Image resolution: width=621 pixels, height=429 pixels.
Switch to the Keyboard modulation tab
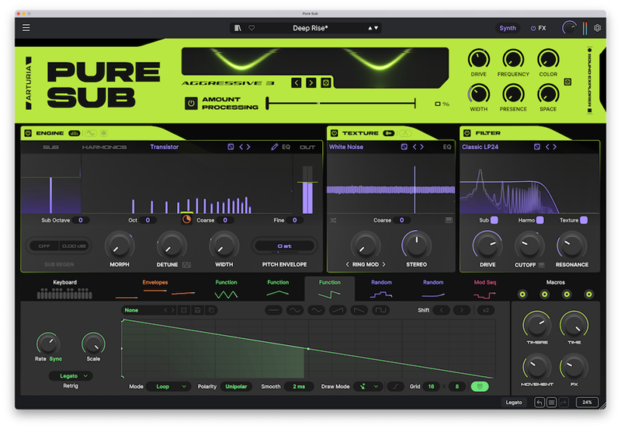pyautogui.click(x=64, y=290)
